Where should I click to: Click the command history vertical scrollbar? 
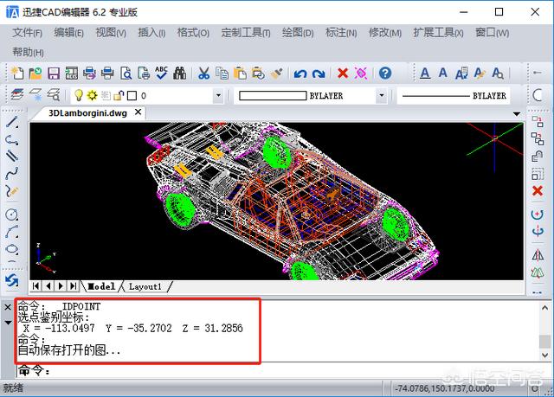coord(544,331)
